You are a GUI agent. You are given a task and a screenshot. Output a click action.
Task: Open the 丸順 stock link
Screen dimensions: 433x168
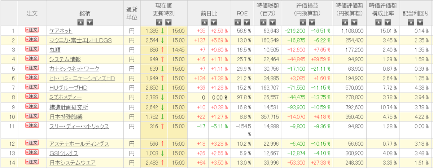coord(55,50)
